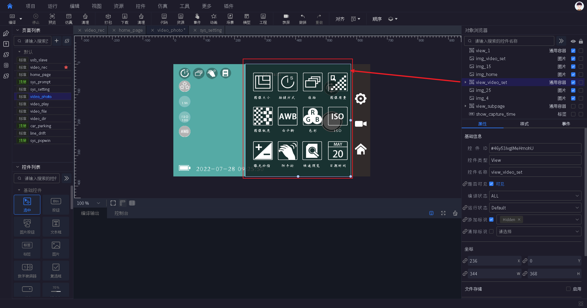Expand the view_video_set tree node
Screen dimensions: 587x308
[x=465, y=82]
